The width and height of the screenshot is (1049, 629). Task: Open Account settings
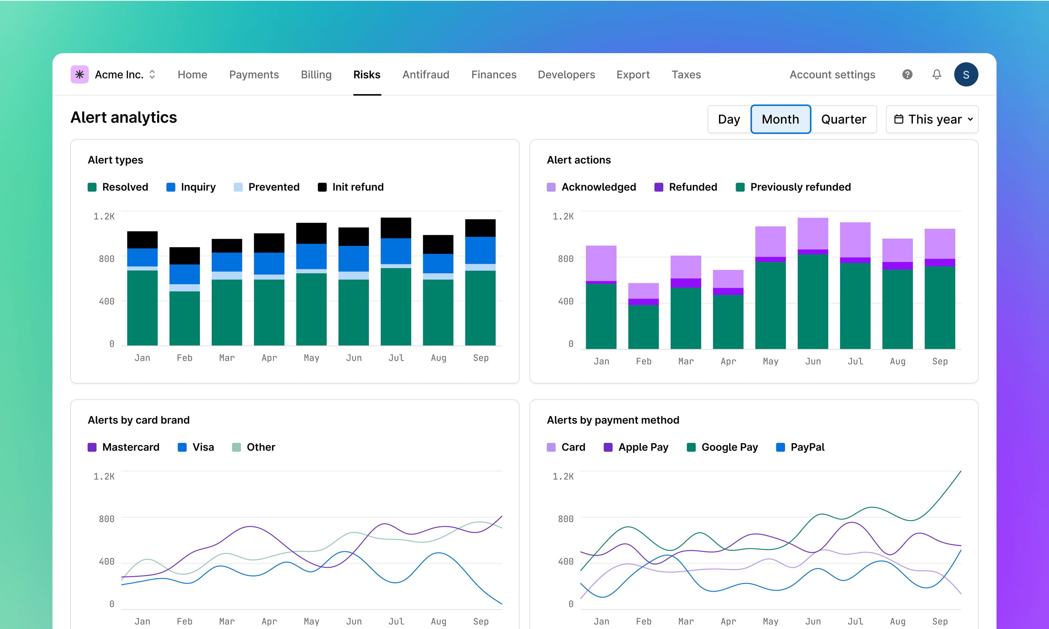click(832, 74)
